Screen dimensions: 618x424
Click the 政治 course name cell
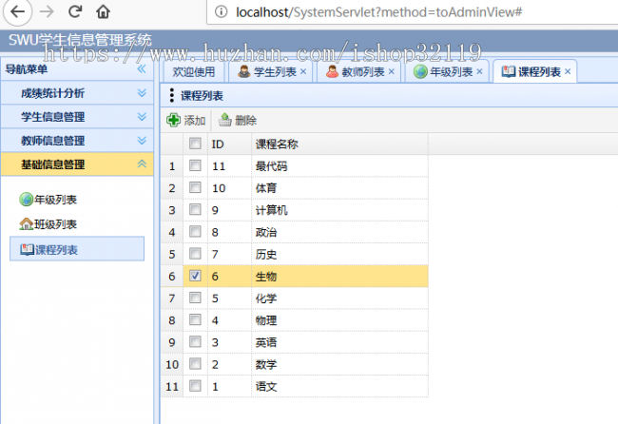click(339, 232)
